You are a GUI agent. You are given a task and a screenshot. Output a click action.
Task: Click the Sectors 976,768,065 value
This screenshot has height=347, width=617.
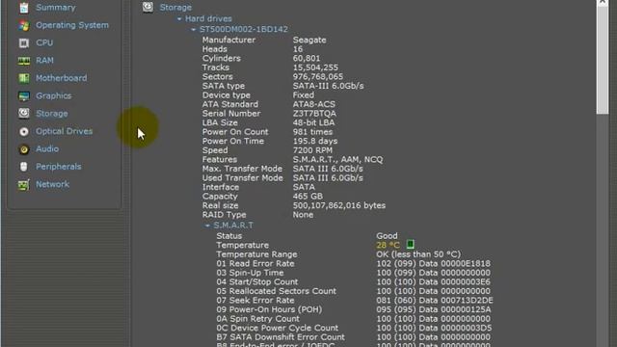(x=318, y=77)
